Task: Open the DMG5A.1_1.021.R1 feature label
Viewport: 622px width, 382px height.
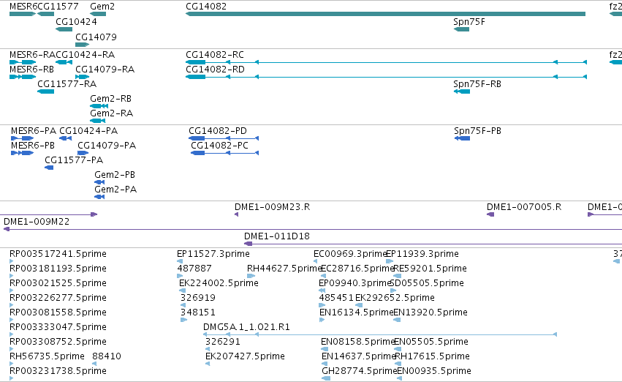Action: 246,327
